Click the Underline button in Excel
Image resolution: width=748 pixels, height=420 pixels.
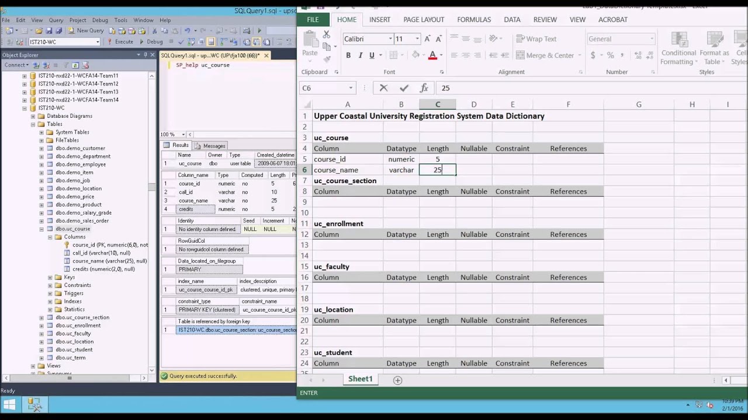coord(372,55)
